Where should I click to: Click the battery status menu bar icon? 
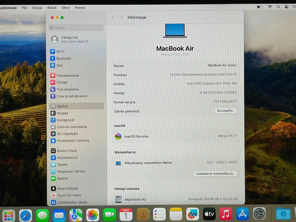(260, 7)
